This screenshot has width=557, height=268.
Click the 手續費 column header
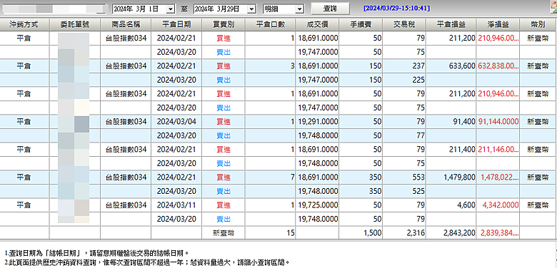point(361,24)
